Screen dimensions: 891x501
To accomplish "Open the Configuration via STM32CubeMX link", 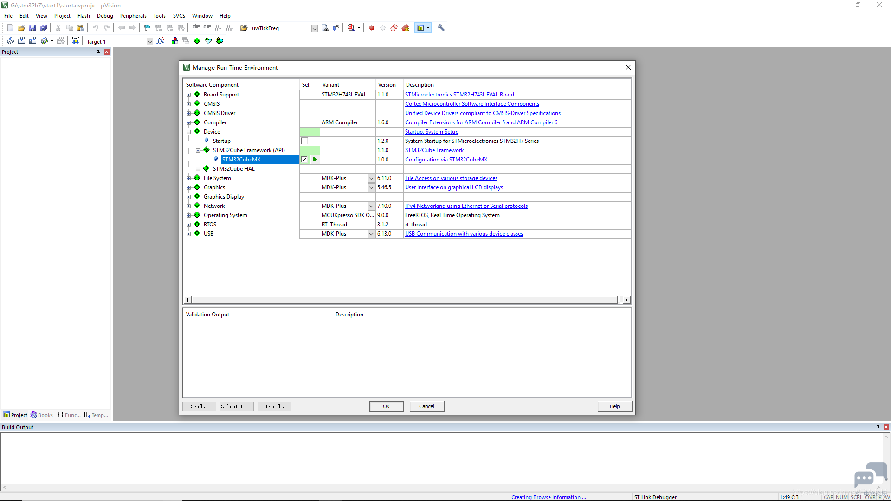I will pyautogui.click(x=446, y=160).
